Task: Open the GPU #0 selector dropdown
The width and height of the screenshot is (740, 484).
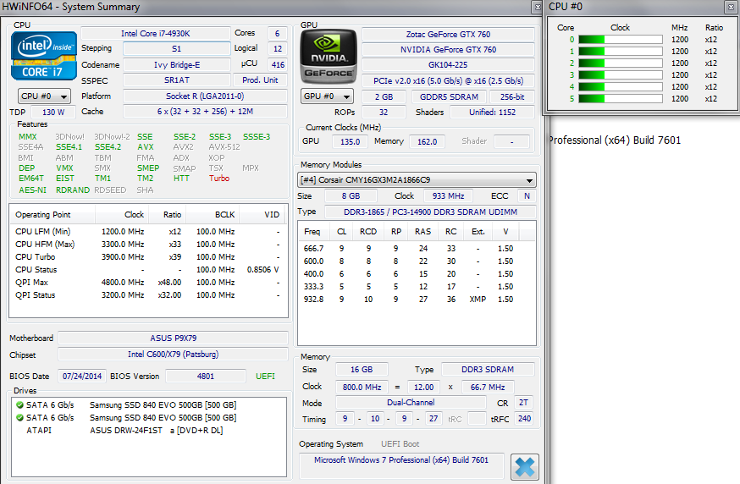Action: point(327,96)
